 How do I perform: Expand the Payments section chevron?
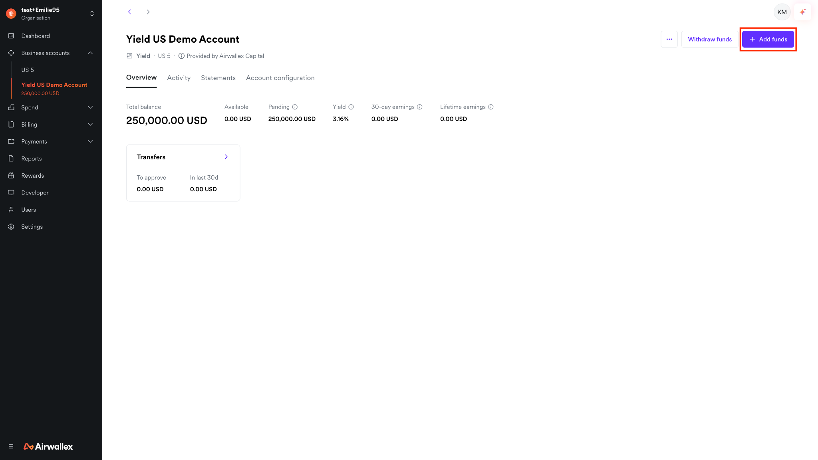(90, 142)
